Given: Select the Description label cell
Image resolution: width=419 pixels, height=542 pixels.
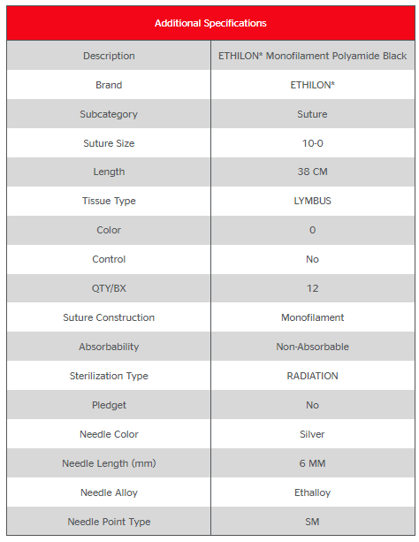Looking at the screenshot, I should click(109, 56).
